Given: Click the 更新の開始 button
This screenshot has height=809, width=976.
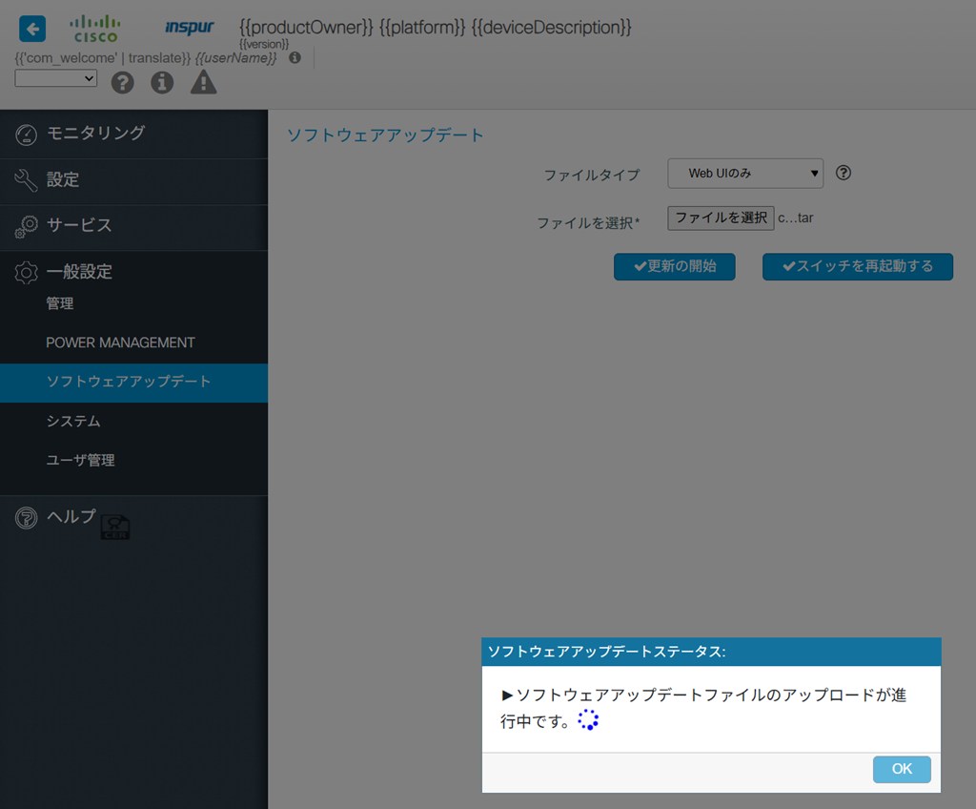Looking at the screenshot, I should pyautogui.click(x=674, y=266).
